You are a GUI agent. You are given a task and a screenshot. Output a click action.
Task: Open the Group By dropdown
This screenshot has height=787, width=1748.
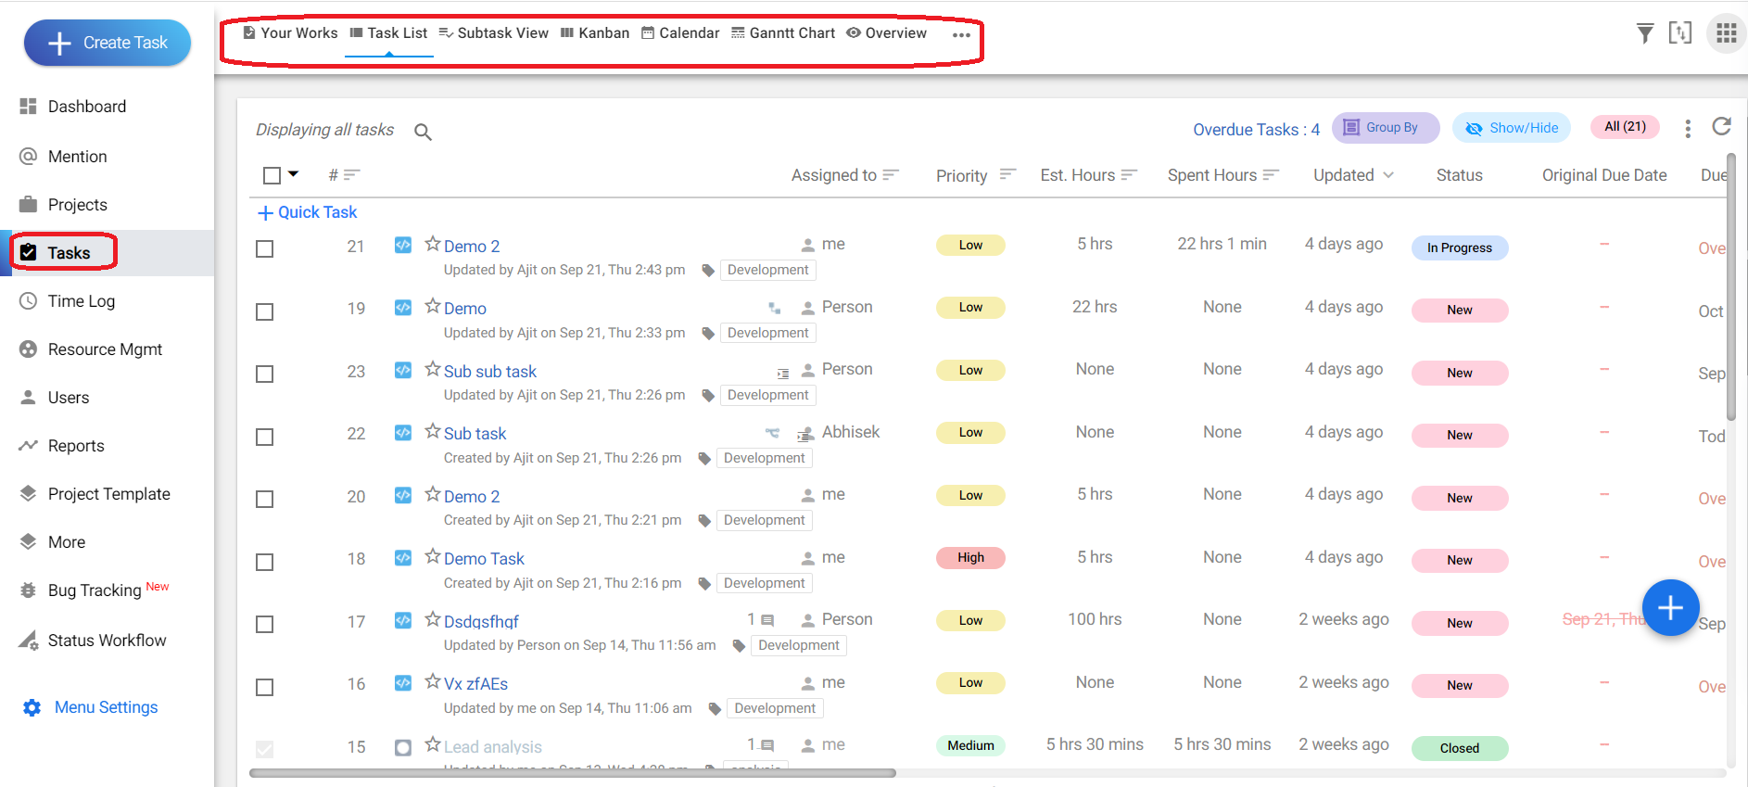pyautogui.click(x=1386, y=128)
